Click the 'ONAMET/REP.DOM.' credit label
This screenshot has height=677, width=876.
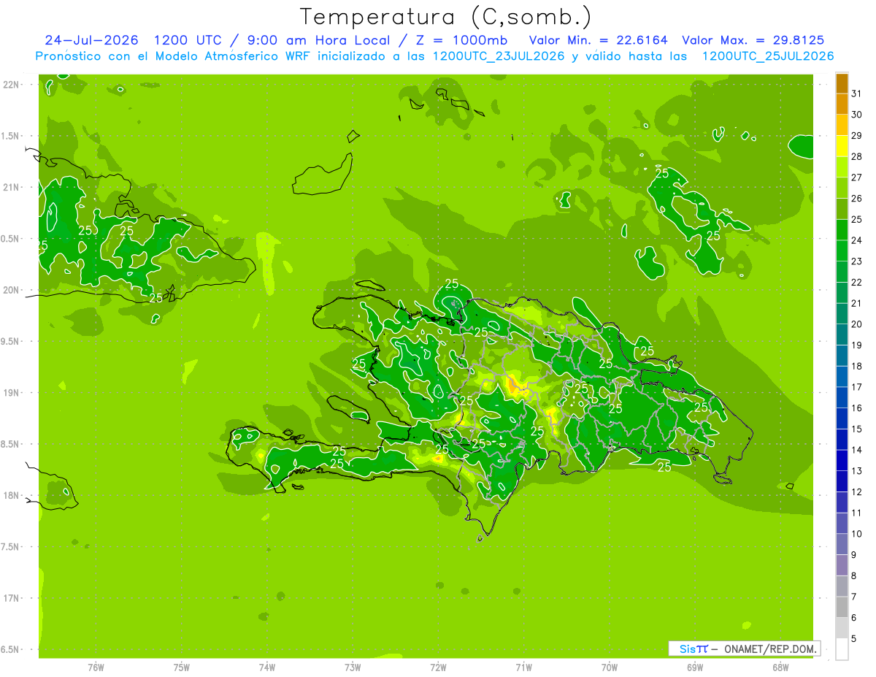click(x=770, y=649)
